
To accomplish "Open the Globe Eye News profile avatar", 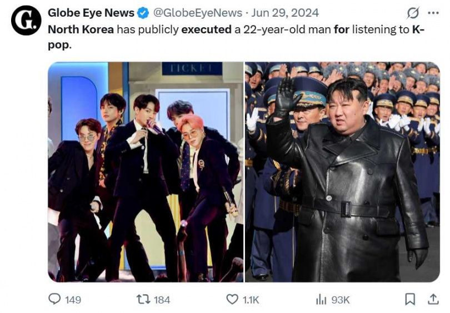I will coord(26,21).
